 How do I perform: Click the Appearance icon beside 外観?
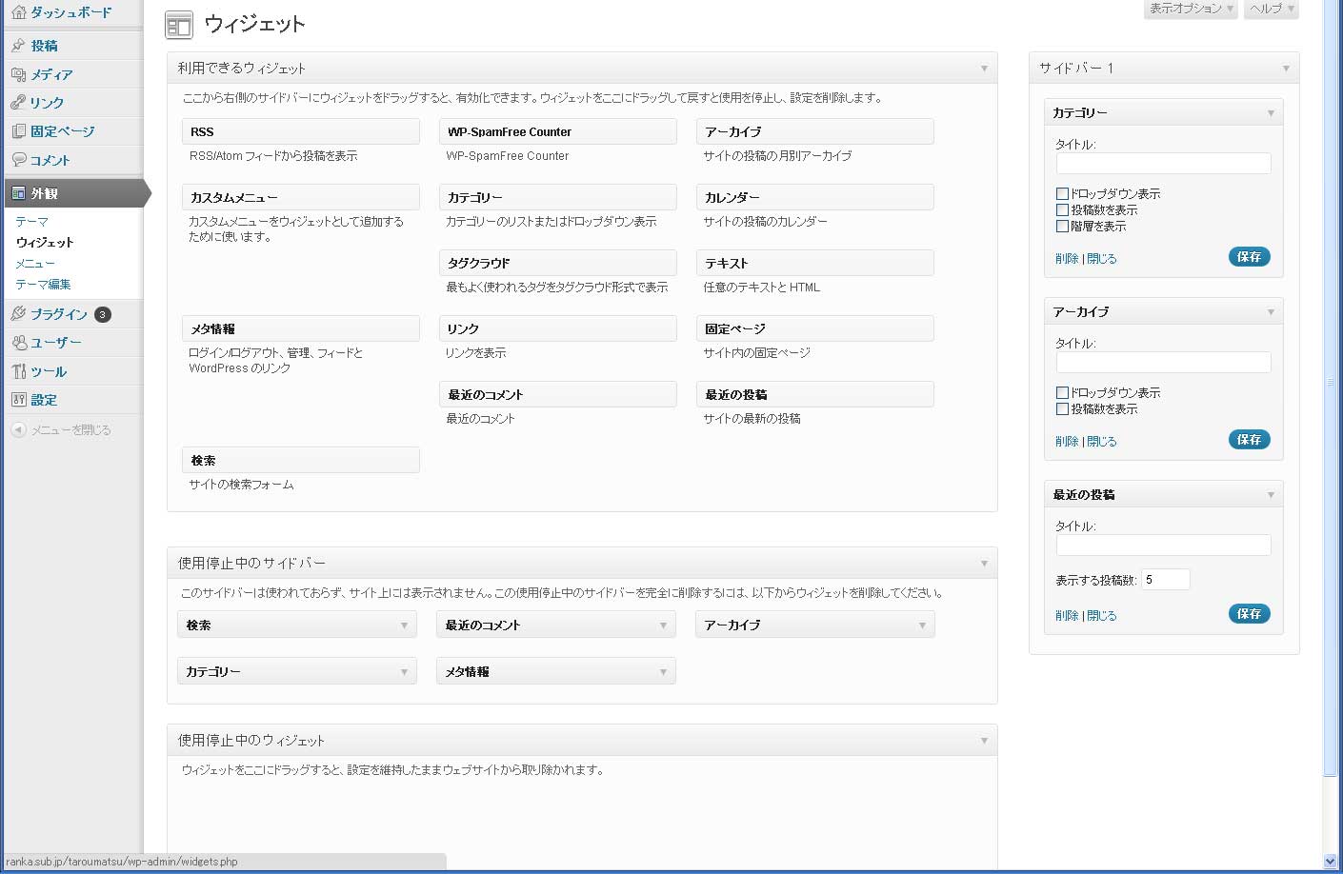pyautogui.click(x=19, y=193)
